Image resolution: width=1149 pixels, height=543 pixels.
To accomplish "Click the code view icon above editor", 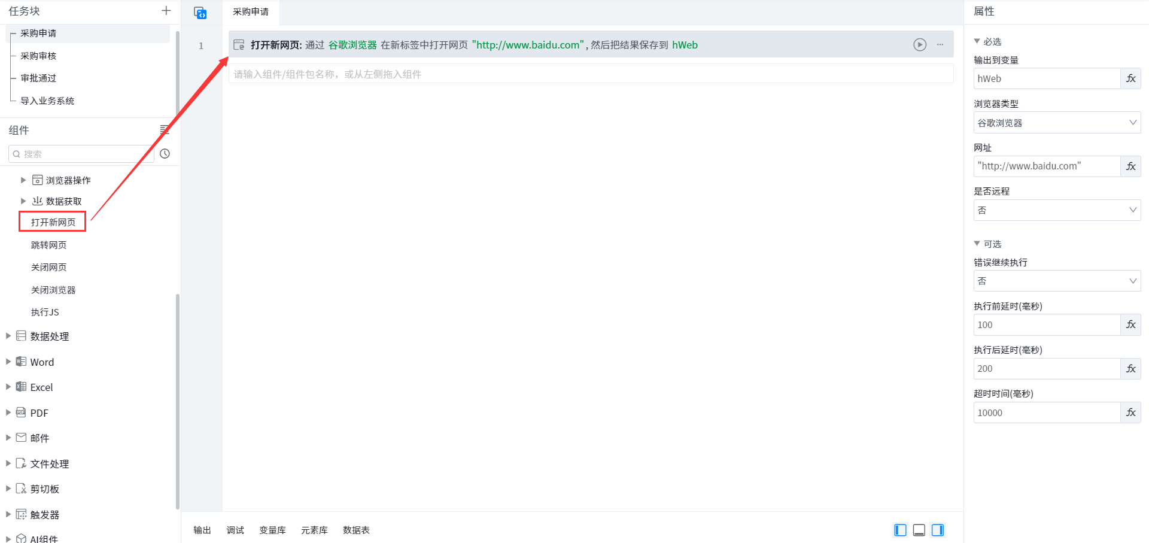I will pyautogui.click(x=200, y=13).
